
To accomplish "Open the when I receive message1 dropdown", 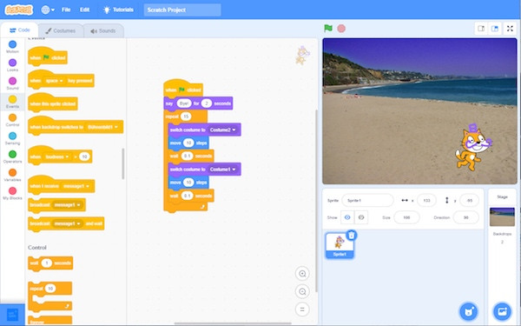I will coord(76,186).
